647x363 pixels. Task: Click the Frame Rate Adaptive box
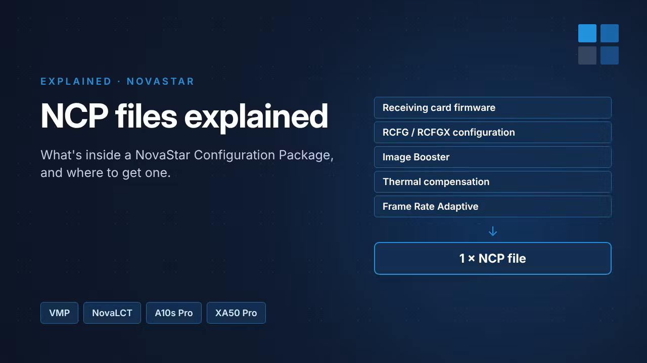493,206
